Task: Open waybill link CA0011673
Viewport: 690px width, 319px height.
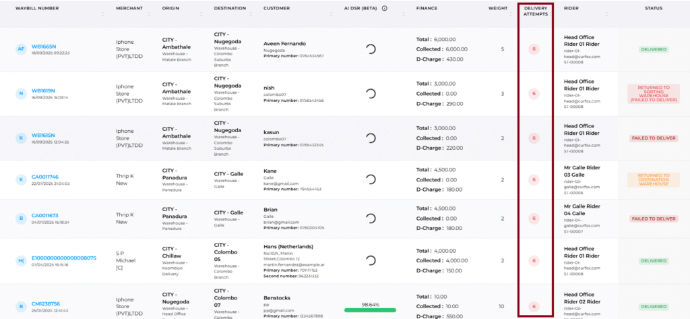Action: pyautogui.click(x=46, y=214)
